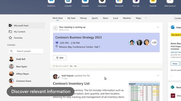The image size is (181, 101).
Task: Open the Sports tab
Action: coord(95,18)
